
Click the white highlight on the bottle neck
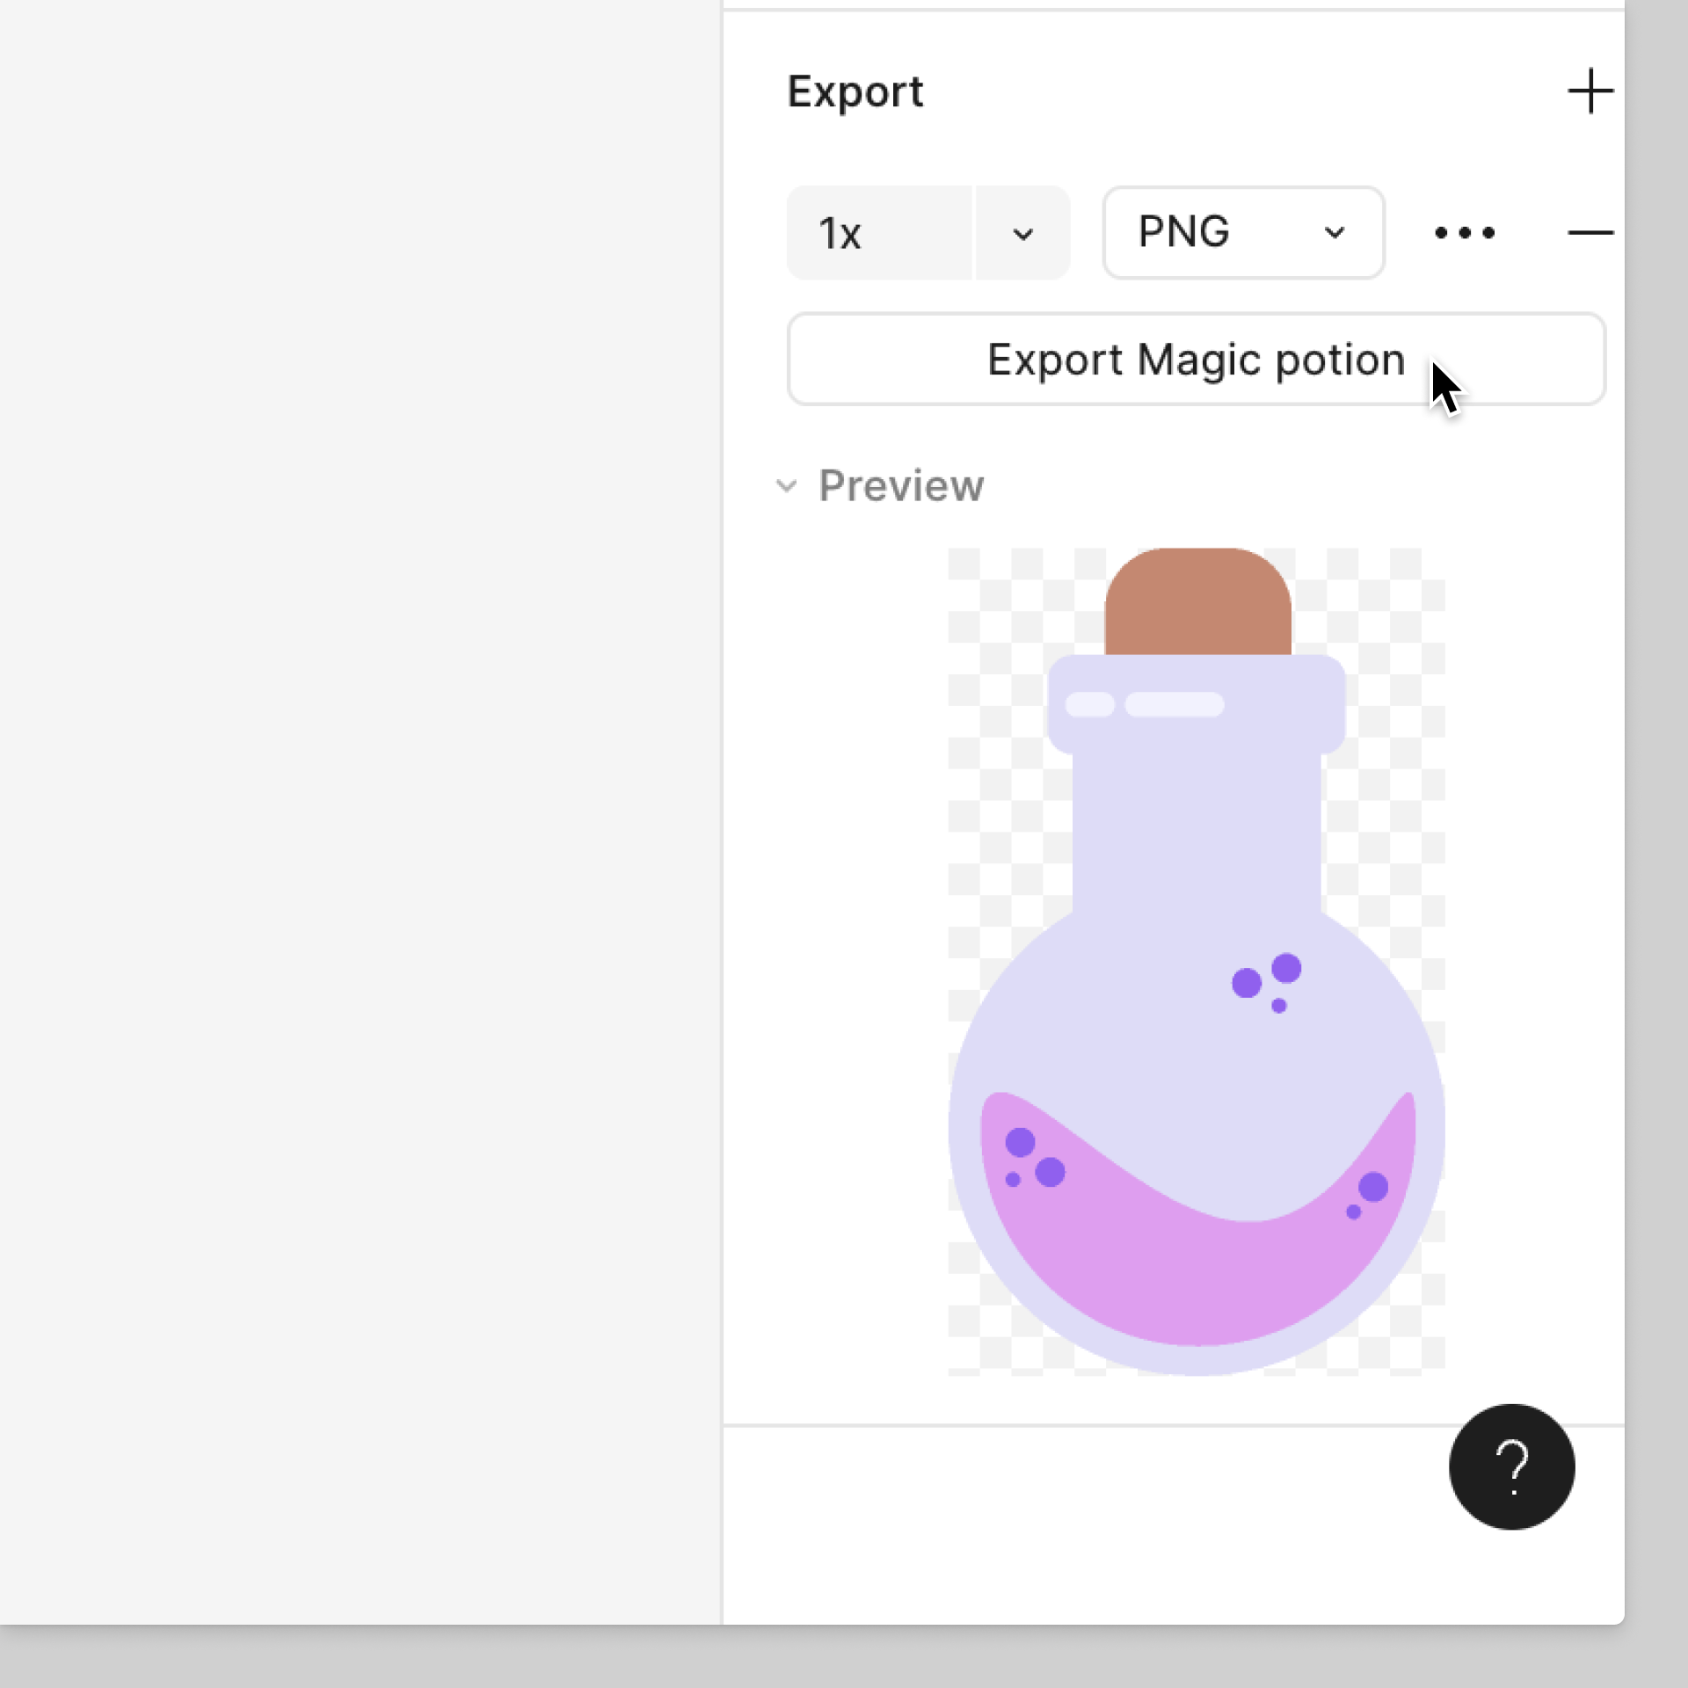tap(1174, 704)
